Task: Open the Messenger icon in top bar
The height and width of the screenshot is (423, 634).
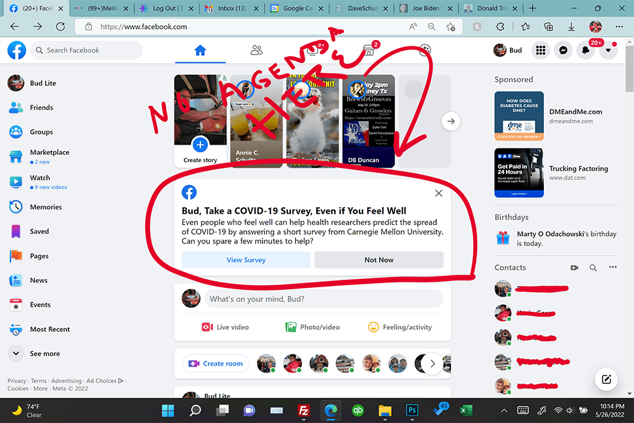Action: point(563,50)
